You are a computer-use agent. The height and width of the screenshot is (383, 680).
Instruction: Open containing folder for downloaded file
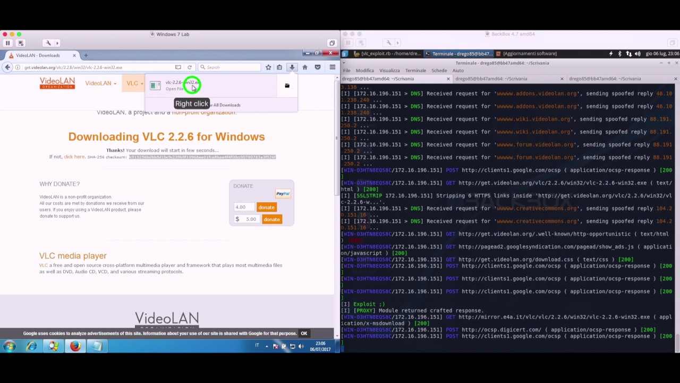click(287, 86)
